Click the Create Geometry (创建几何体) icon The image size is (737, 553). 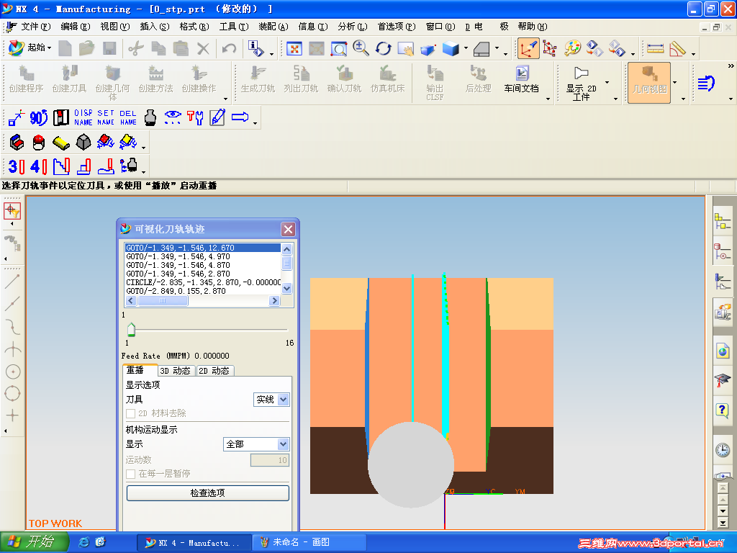pyautogui.click(x=112, y=83)
